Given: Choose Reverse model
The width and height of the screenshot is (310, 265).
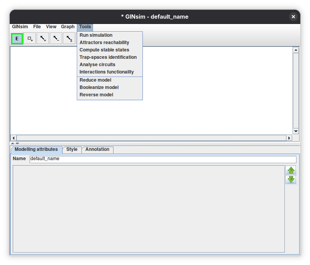Looking at the screenshot, I should coord(110,95).
